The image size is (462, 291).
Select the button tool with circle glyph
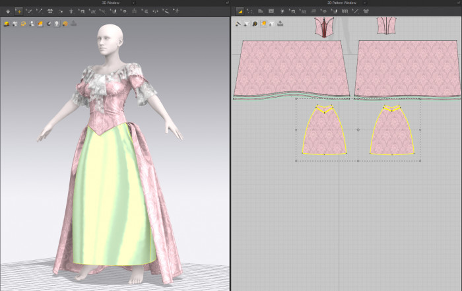(x=124, y=11)
